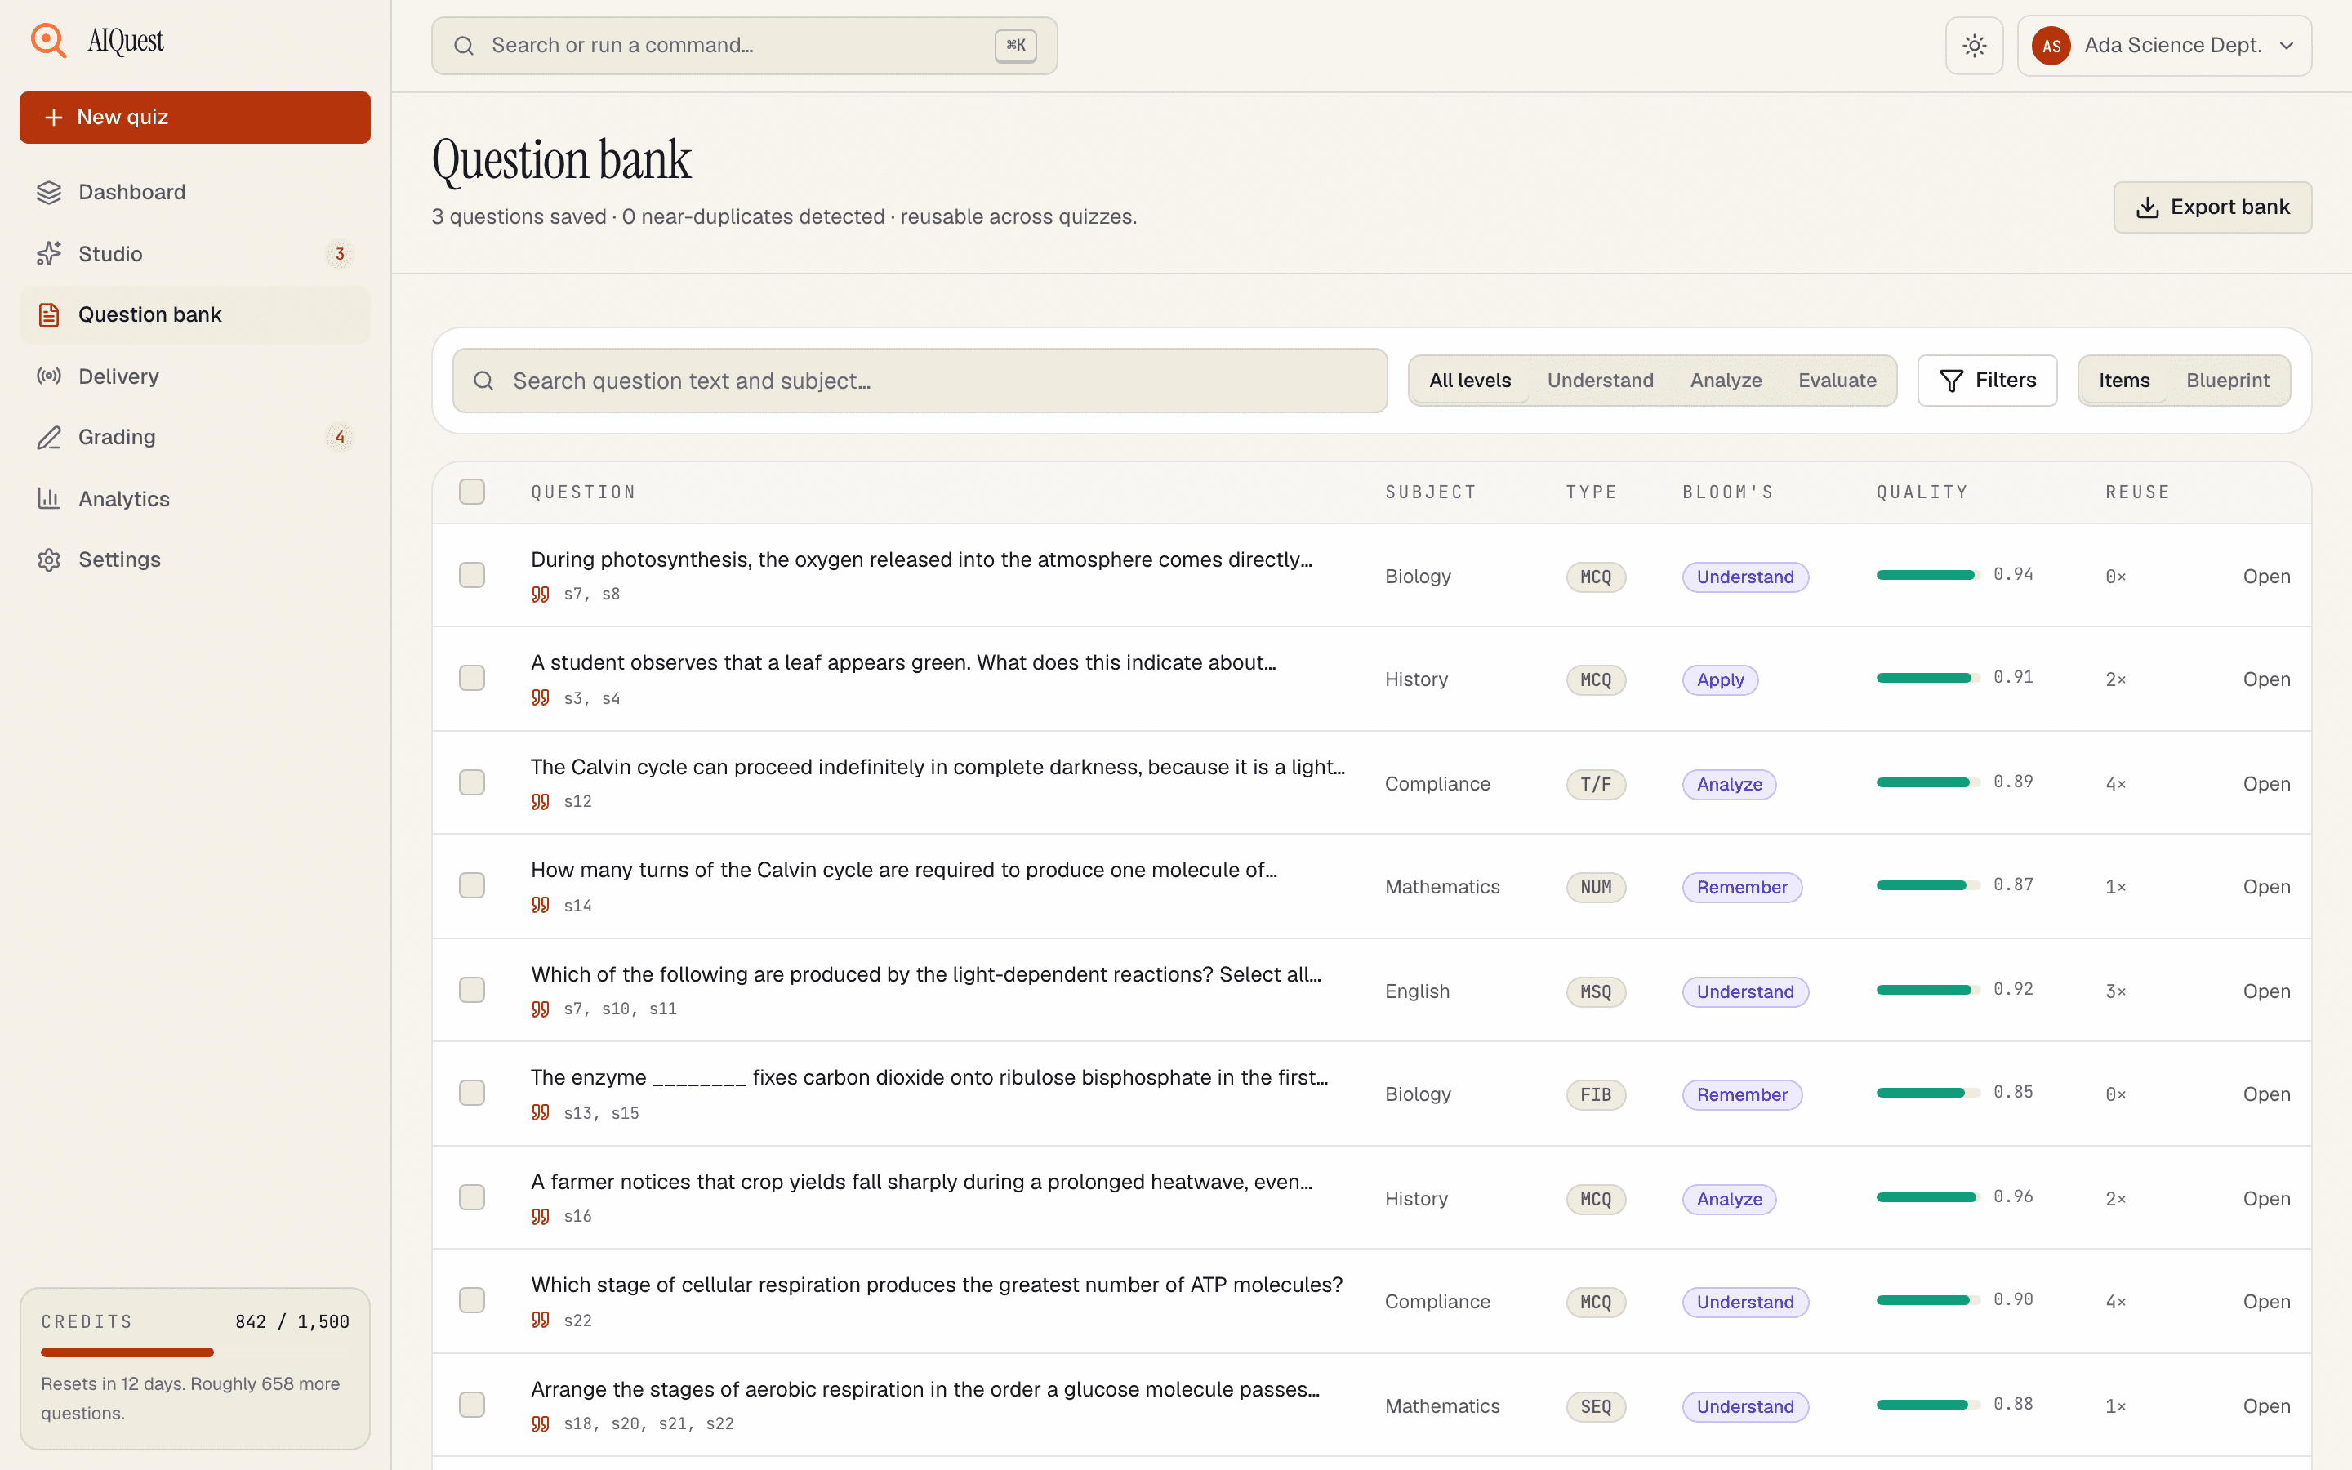
Task: Click the Analytics bar chart icon
Action: (49, 499)
